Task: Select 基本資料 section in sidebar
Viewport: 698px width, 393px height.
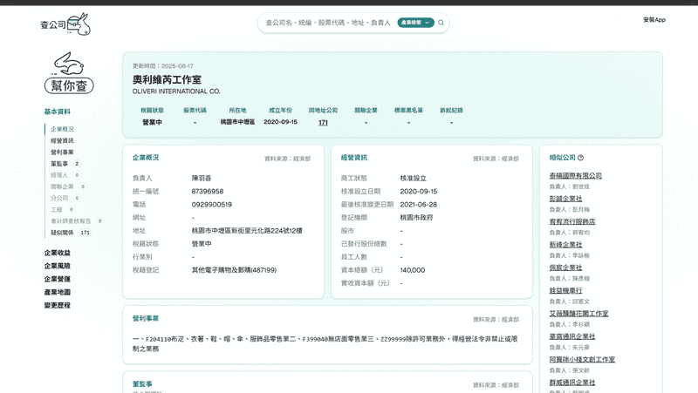Action: pos(57,112)
